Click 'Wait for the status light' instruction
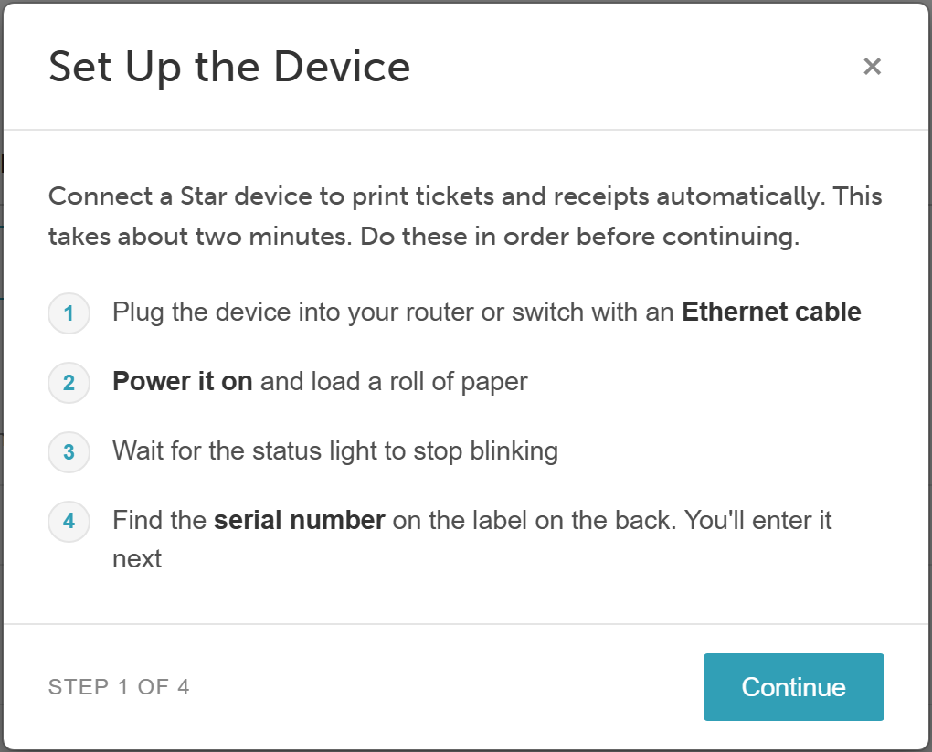Screen dimensions: 932x752 click(x=247, y=451)
